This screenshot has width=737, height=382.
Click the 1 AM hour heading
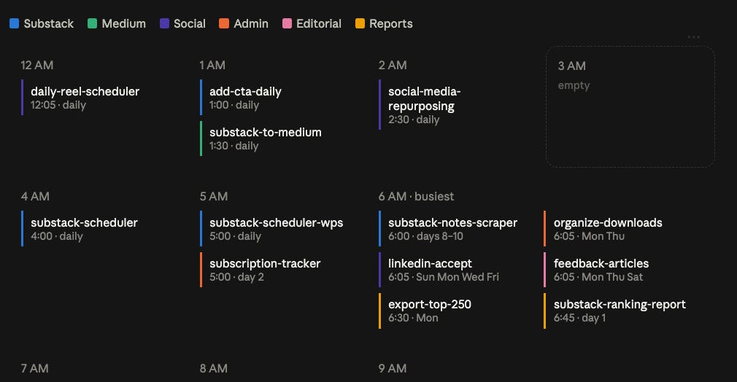[212, 66]
